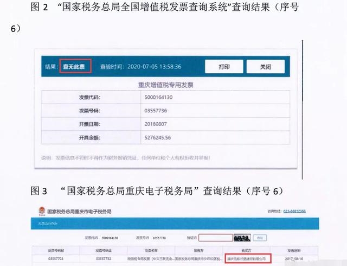Click the 开票金额 row label
Screen dimensions: 347x266
click(89, 138)
